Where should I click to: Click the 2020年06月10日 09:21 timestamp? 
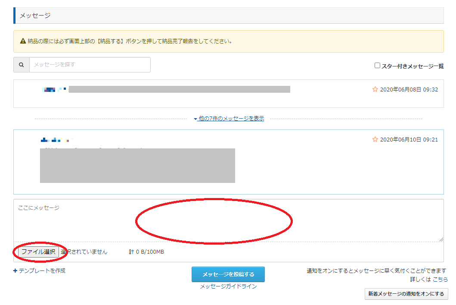pyautogui.click(x=409, y=139)
